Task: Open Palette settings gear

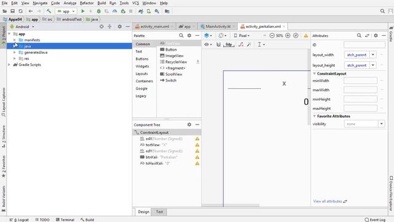Action: [189, 36]
